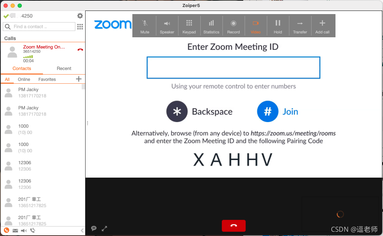
Task: Expand video to fullscreen icon
Action: (x=104, y=228)
